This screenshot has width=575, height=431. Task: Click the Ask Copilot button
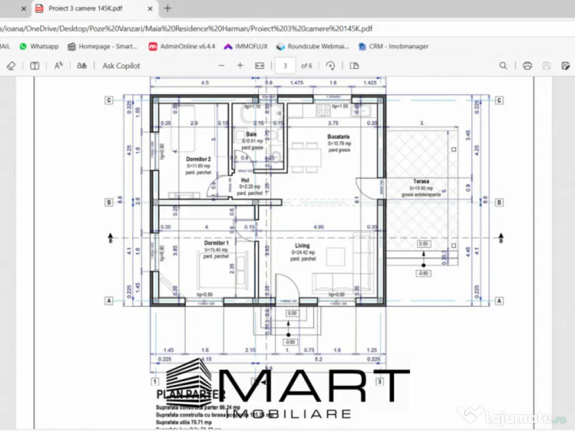121,66
